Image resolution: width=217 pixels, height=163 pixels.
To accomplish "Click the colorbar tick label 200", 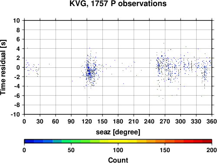I will tap(212, 150).
